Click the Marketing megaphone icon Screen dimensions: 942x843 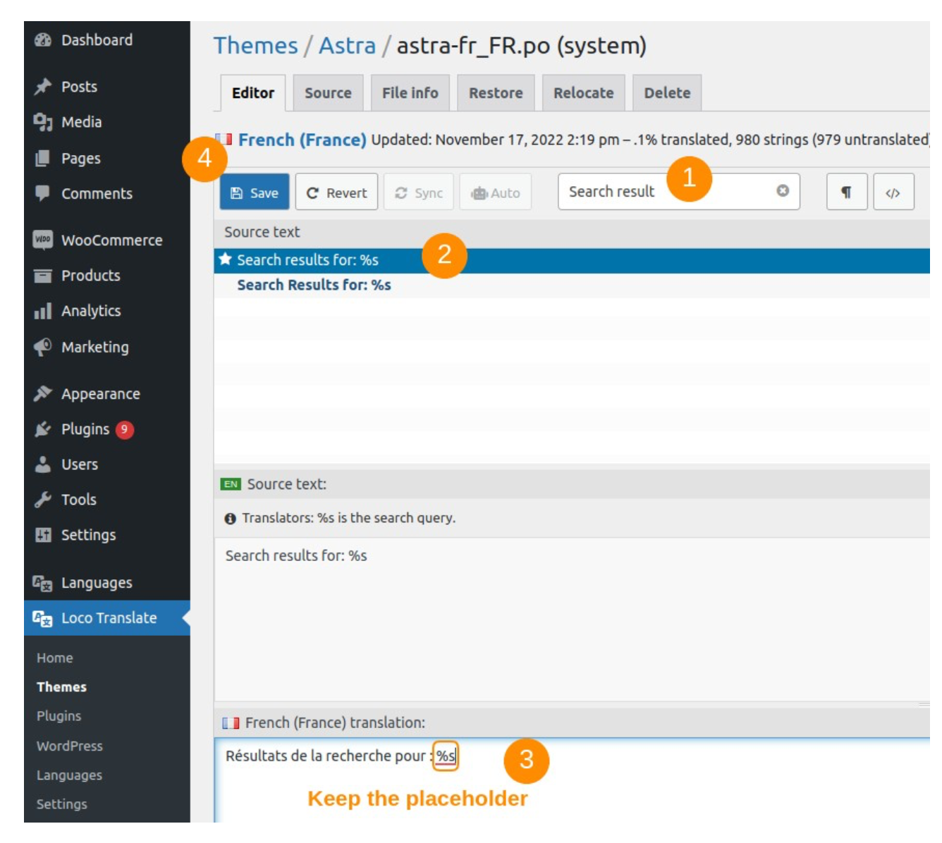pos(43,347)
